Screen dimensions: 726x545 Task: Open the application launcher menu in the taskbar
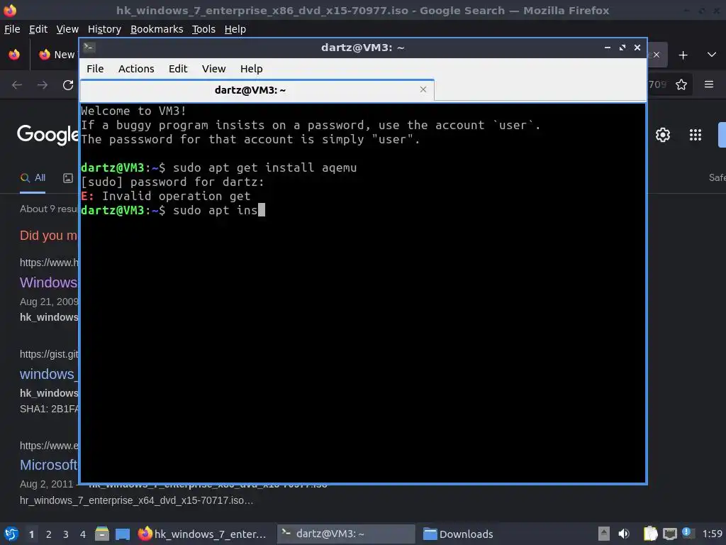pyautogui.click(x=11, y=534)
